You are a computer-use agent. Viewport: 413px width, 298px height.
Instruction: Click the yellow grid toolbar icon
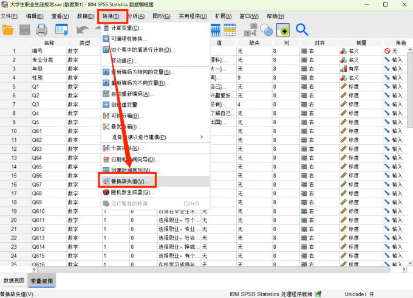230,30
